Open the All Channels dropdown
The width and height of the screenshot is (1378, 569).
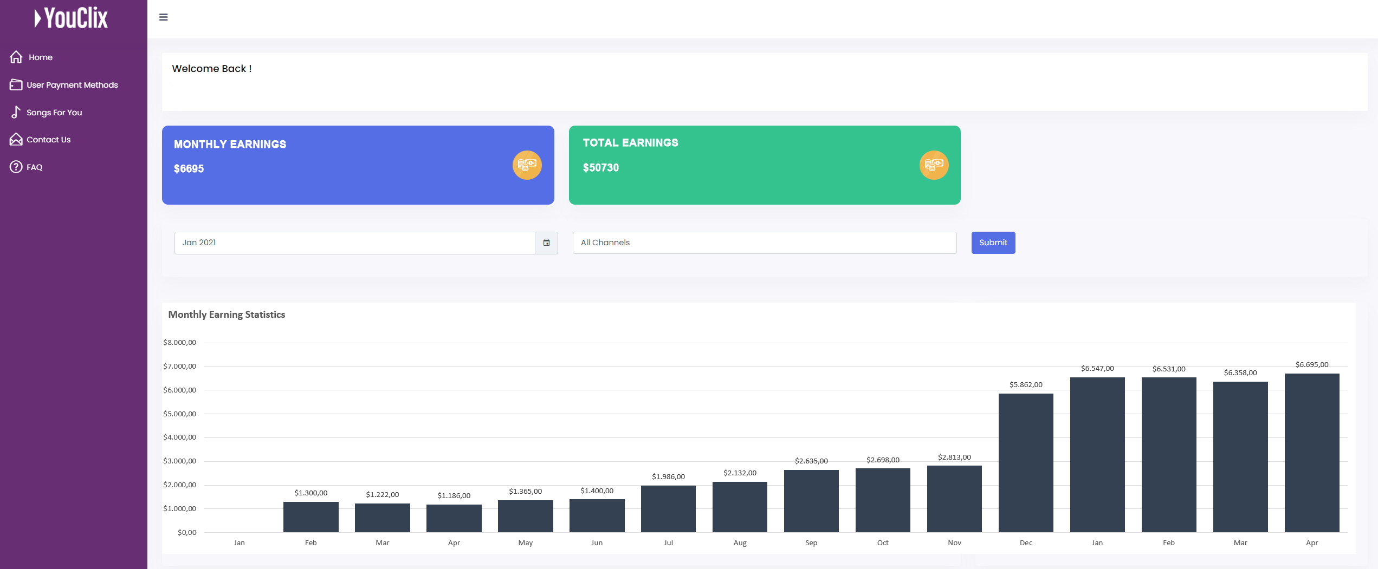(x=764, y=243)
